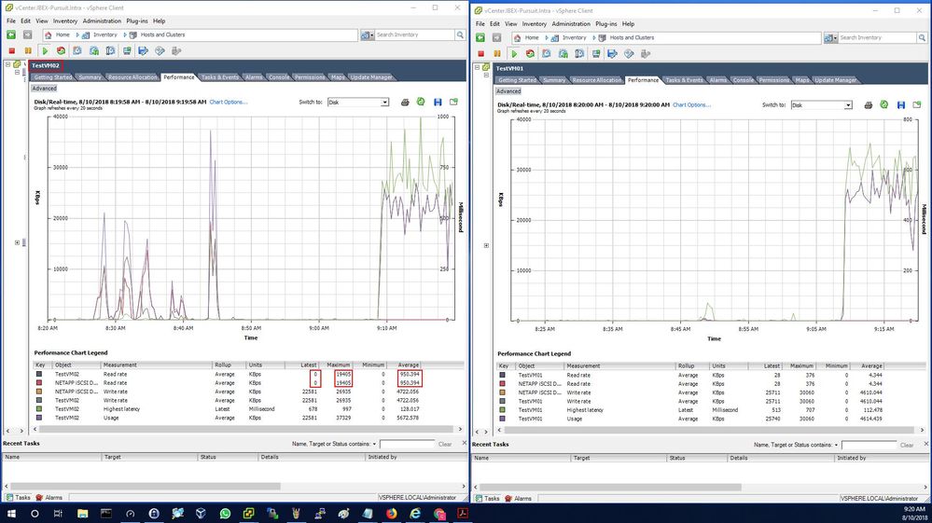This screenshot has width=932, height=523.
Task: Open Windows Start button
Action: (10, 514)
